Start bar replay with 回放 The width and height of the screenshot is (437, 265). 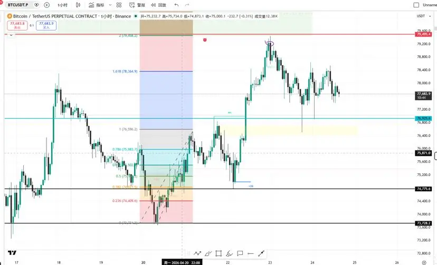[x=158, y=5]
